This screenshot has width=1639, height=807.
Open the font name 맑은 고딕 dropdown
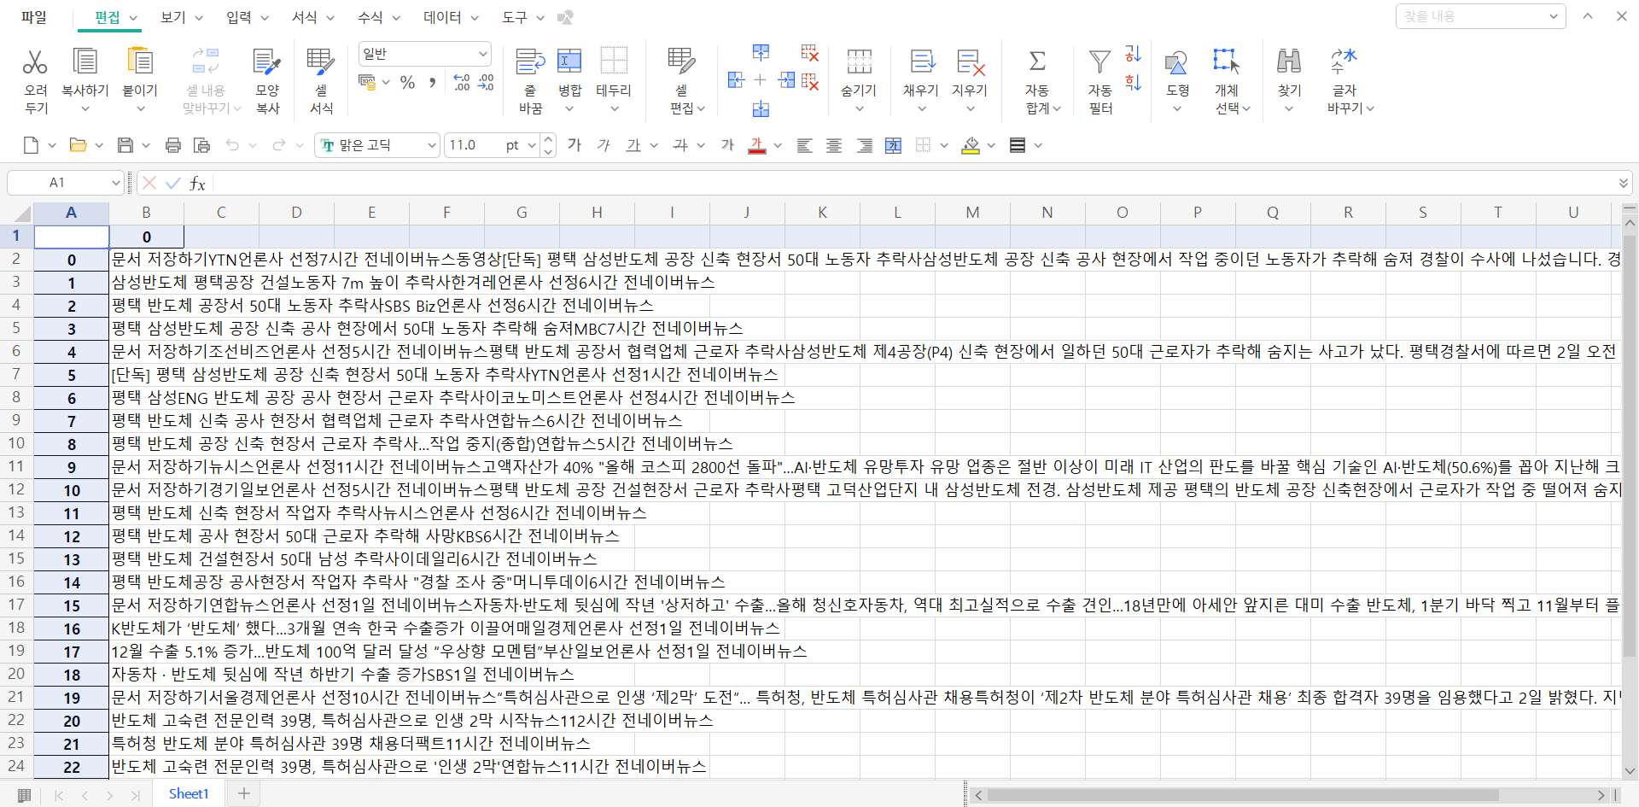432,146
